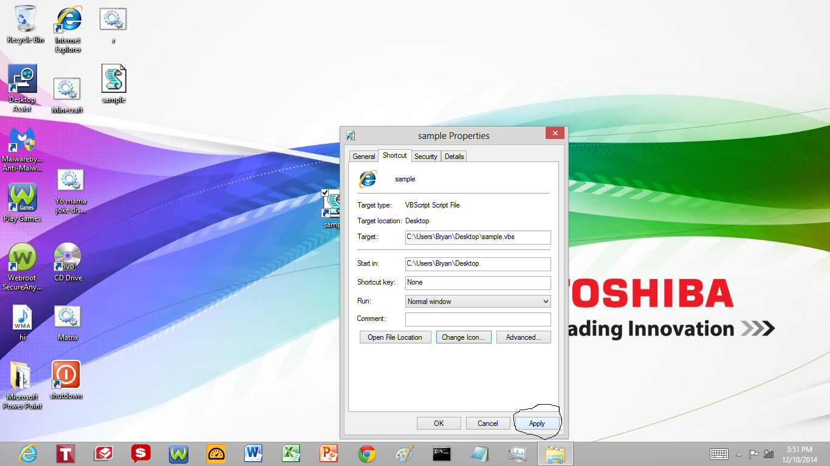The image size is (830, 466).
Task: Select the Desktop Assist shortcut icon
Action: click(x=22, y=89)
